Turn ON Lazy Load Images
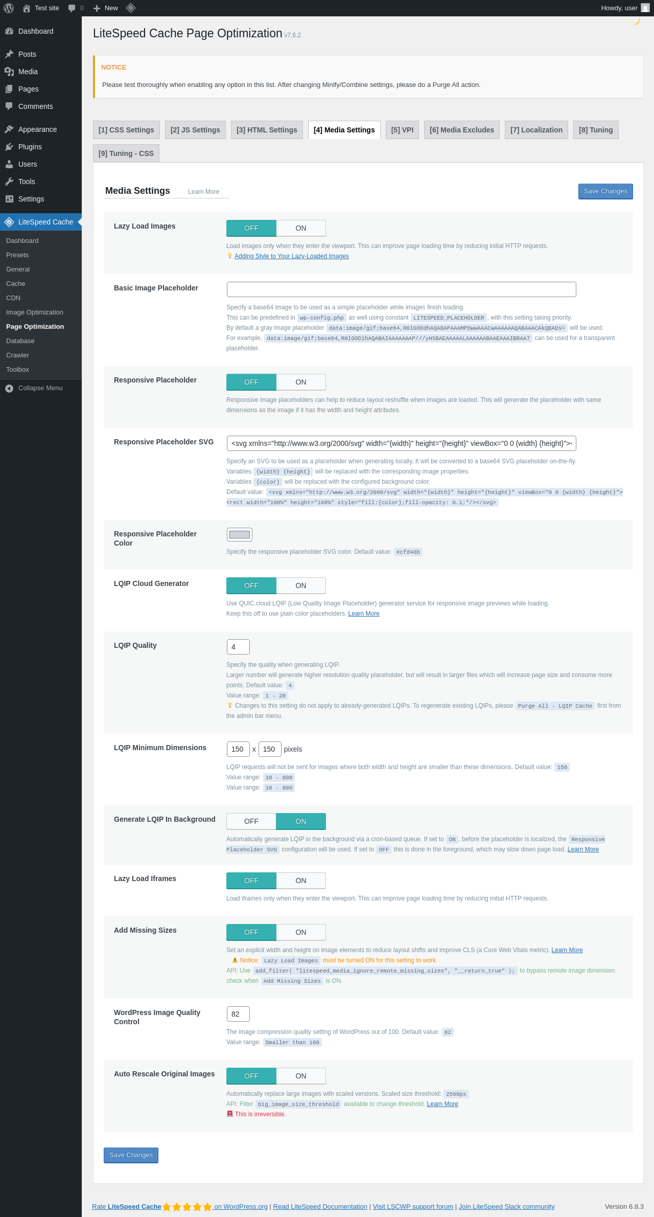 click(x=301, y=228)
